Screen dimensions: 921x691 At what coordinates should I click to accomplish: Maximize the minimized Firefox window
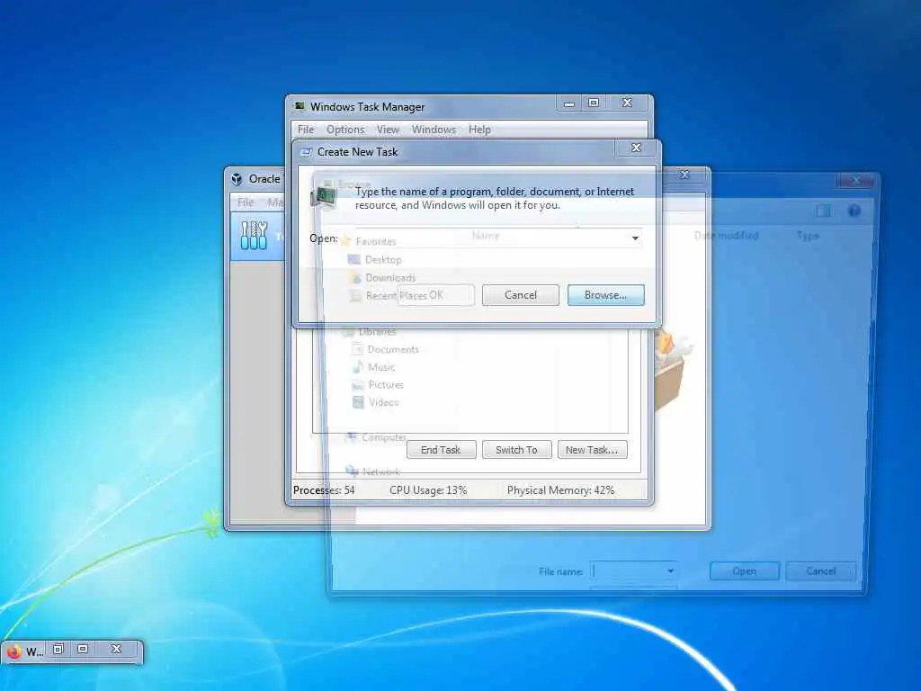pyautogui.click(x=83, y=649)
